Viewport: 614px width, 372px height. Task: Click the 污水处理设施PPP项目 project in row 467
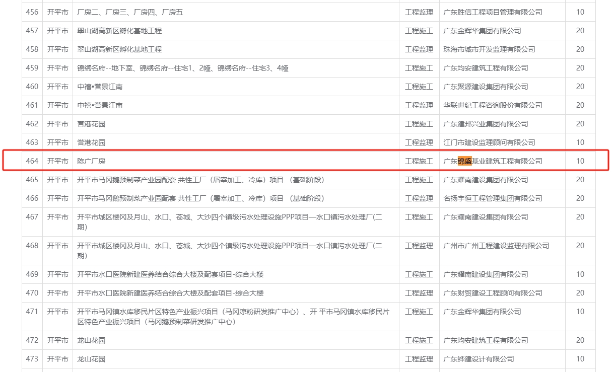tap(230, 222)
